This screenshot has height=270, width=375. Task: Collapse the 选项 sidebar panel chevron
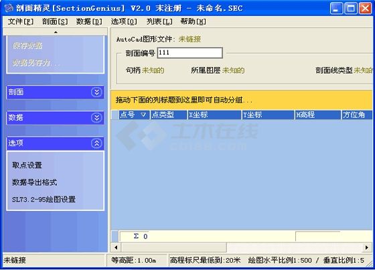point(96,143)
